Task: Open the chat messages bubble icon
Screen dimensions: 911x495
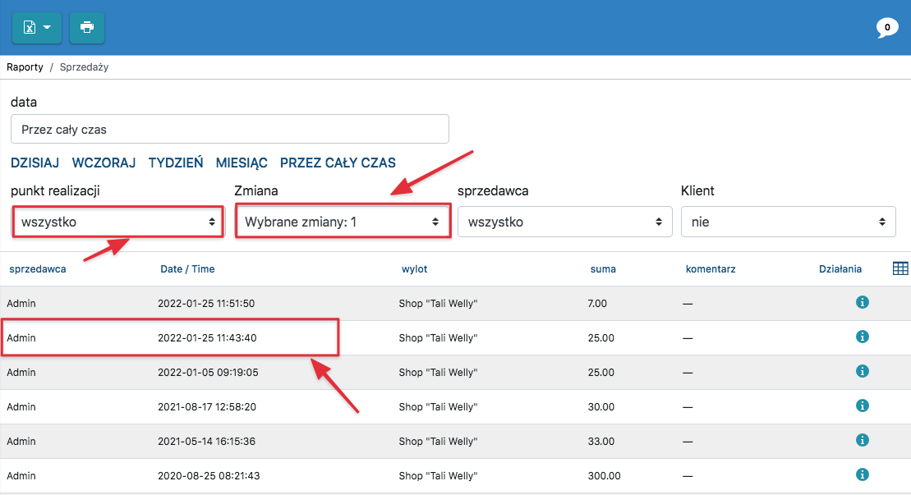Action: coord(886,28)
